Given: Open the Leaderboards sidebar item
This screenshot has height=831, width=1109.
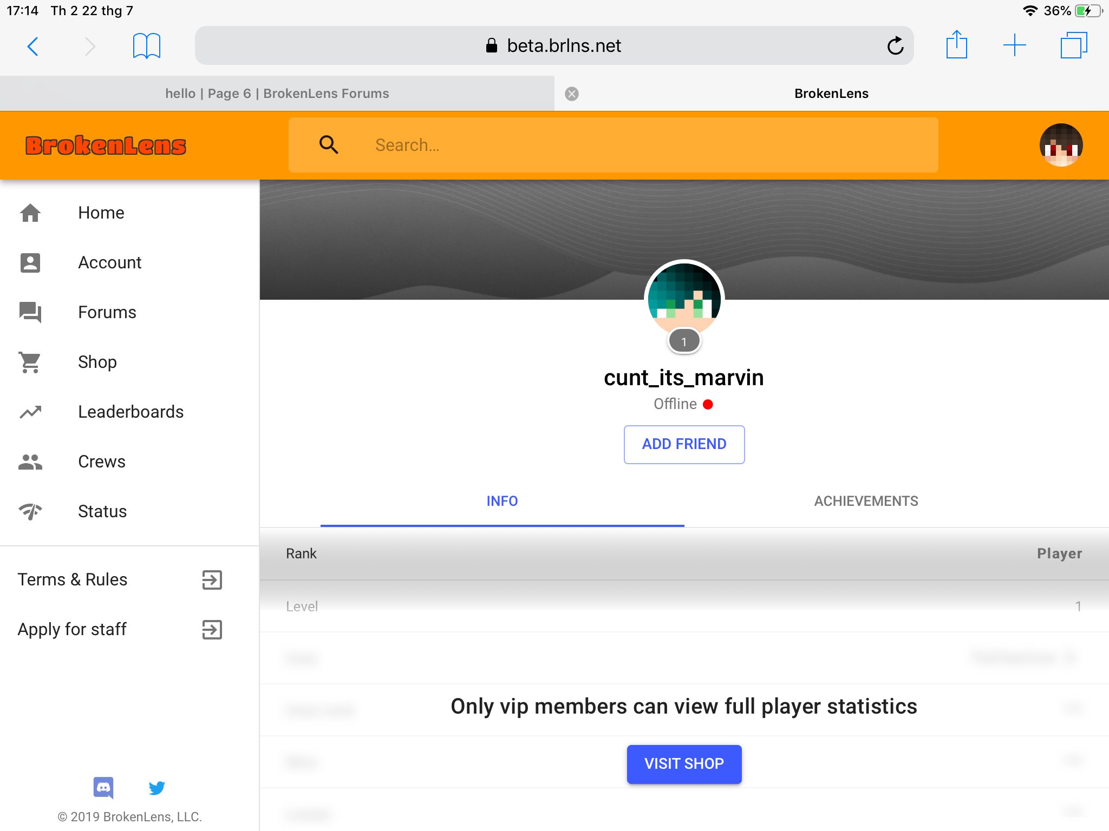Looking at the screenshot, I should click(x=130, y=412).
